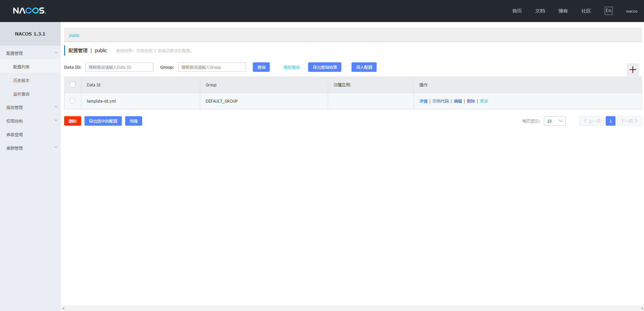Open the nacos user menu
The width and height of the screenshot is (644, 311).
click(x=632, y=11)
